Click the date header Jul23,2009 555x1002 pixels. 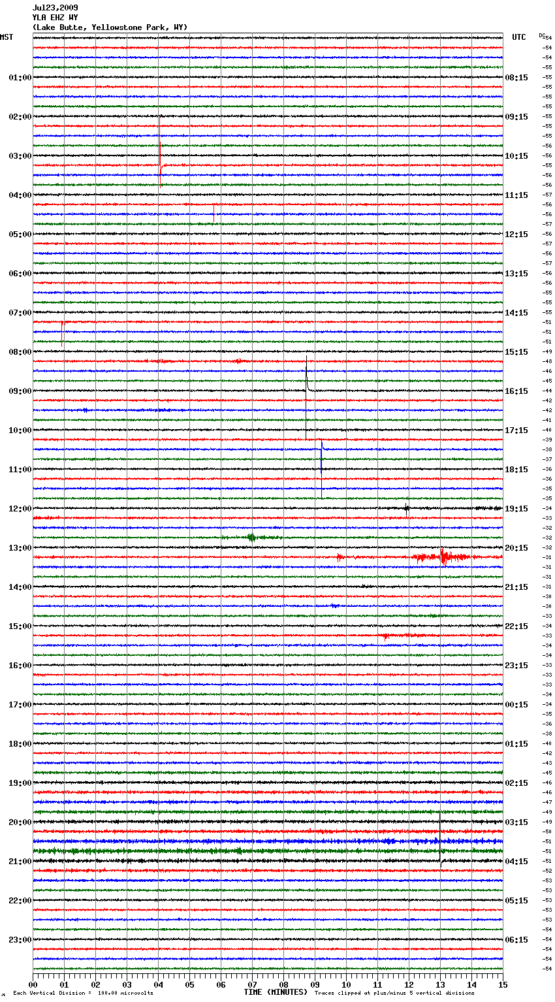point(55,8)
